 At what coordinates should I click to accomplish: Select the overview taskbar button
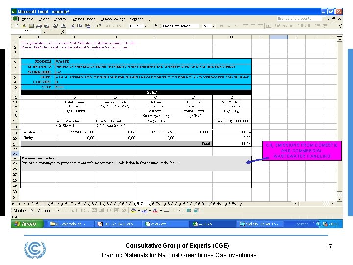tap(165, 224)
